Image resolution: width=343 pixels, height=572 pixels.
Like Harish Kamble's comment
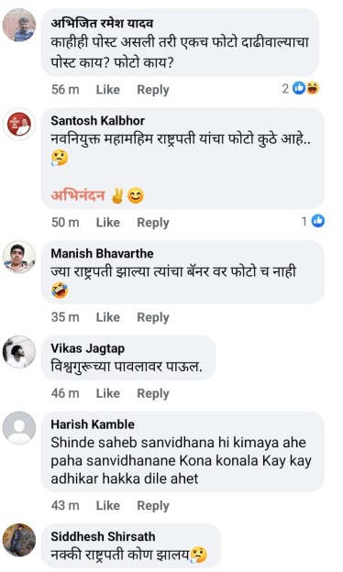coord(107,506)
